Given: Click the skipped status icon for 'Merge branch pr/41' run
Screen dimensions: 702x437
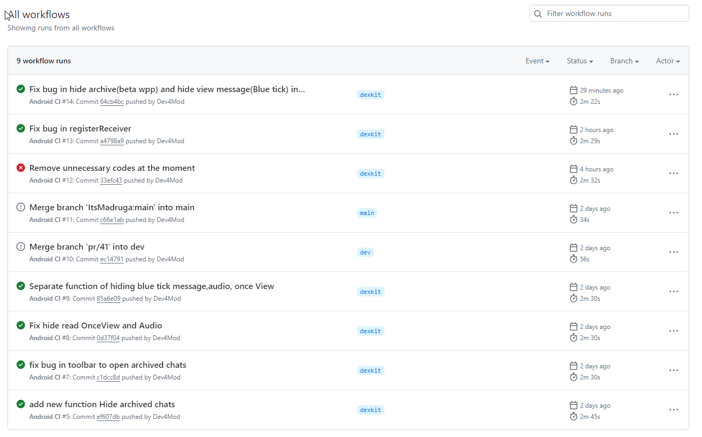Looking at the screenshot, I should pyautogui.click(x=21, y=246).
